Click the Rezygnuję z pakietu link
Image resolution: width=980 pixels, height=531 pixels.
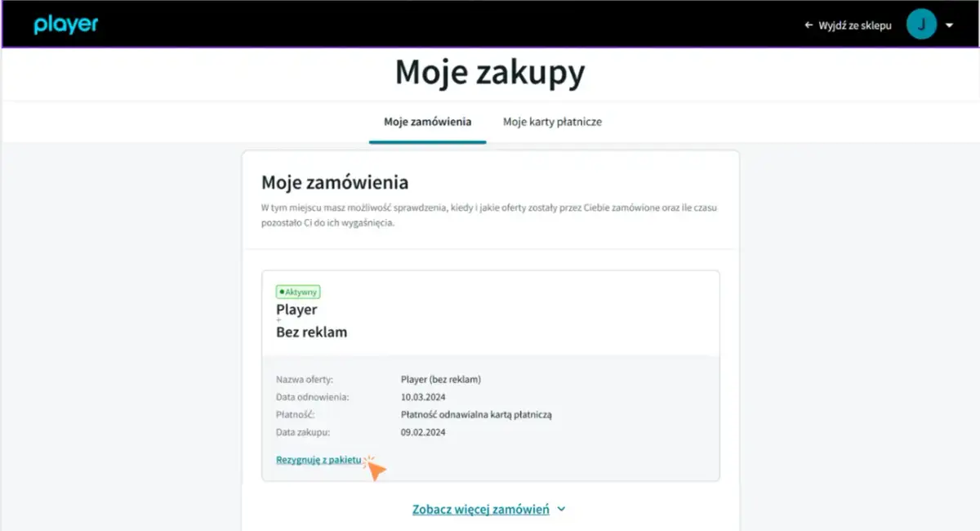(x=318, y=459)
